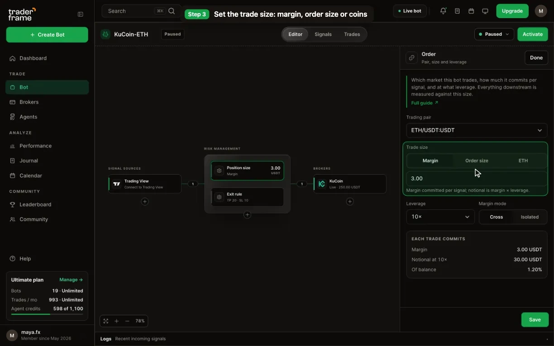
Task: Choose Isolated margin mode
Action: [530, 217]
